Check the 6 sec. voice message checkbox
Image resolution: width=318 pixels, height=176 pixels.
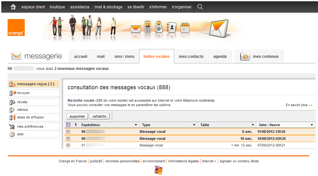tap(68, 132)
